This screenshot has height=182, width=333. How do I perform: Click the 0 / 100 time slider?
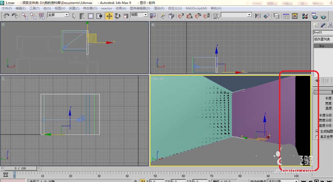(x=20, y=169)
